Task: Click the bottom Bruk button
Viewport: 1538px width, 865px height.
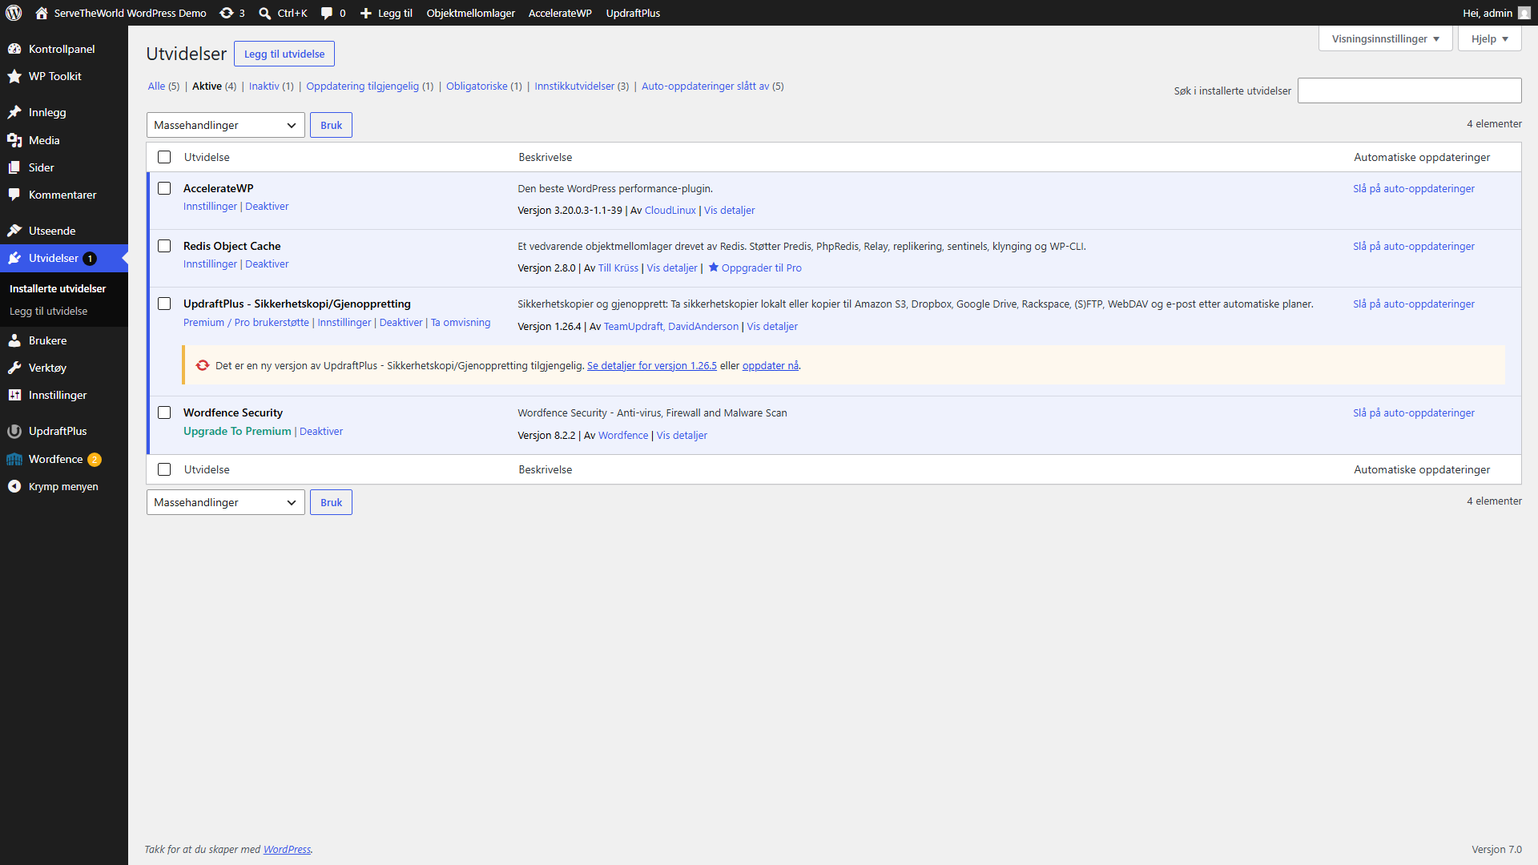Action: pos(331,502)
